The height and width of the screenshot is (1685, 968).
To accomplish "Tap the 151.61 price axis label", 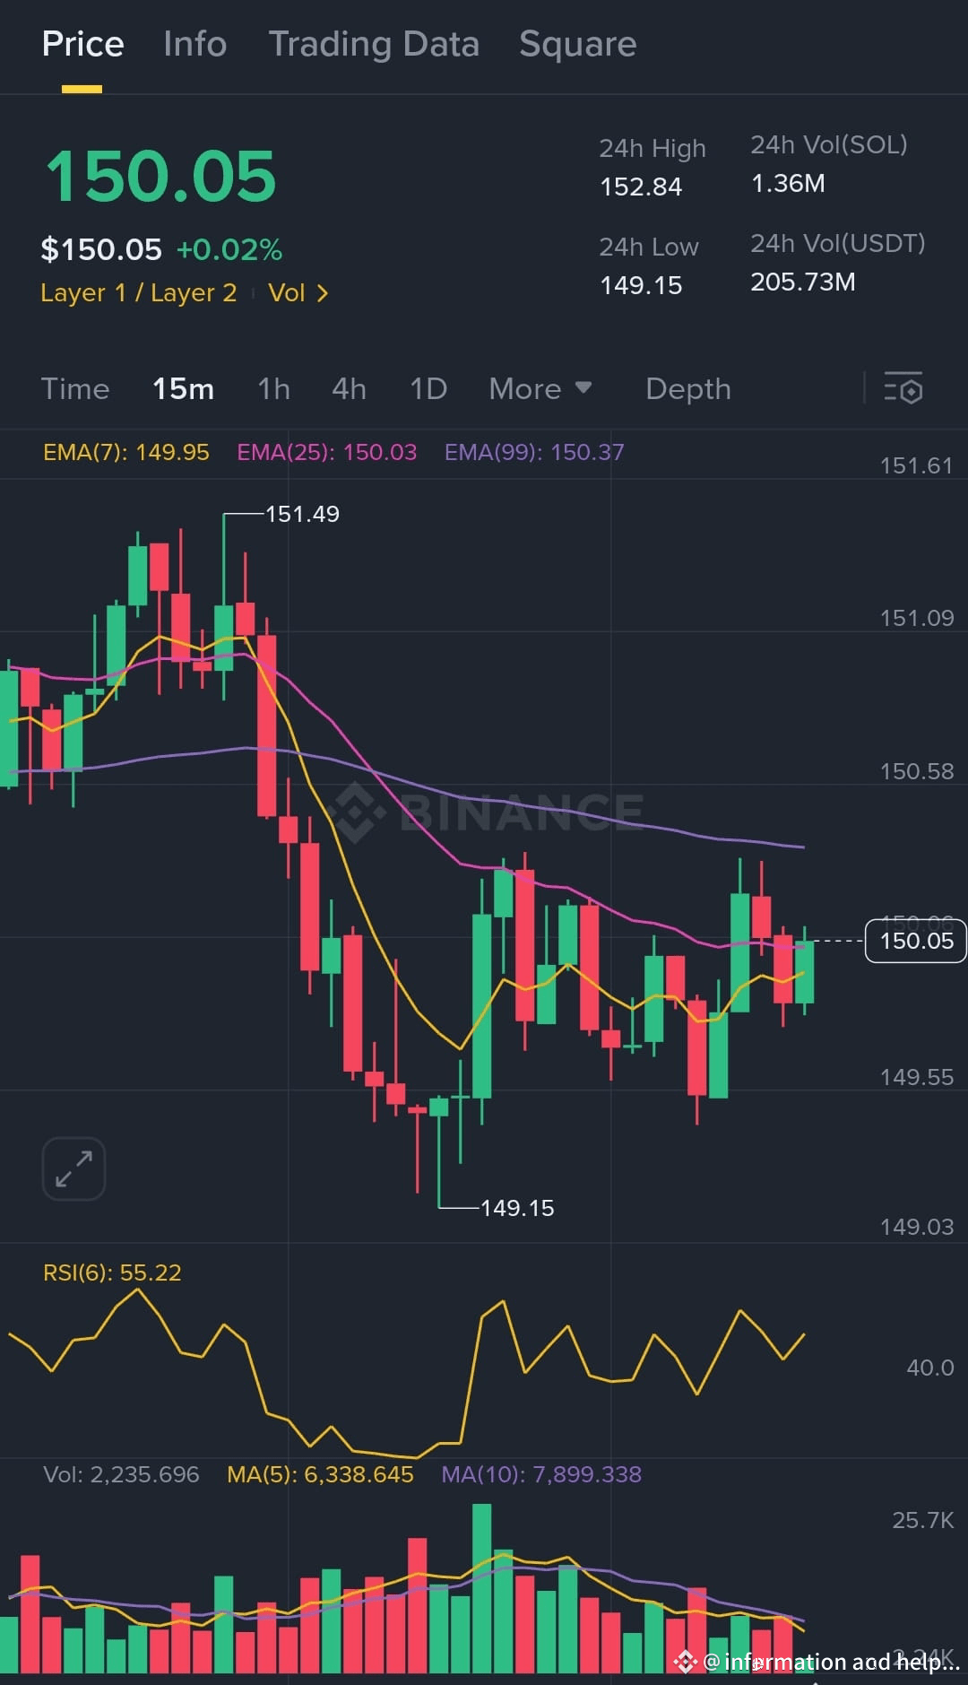I will [916, 465].
